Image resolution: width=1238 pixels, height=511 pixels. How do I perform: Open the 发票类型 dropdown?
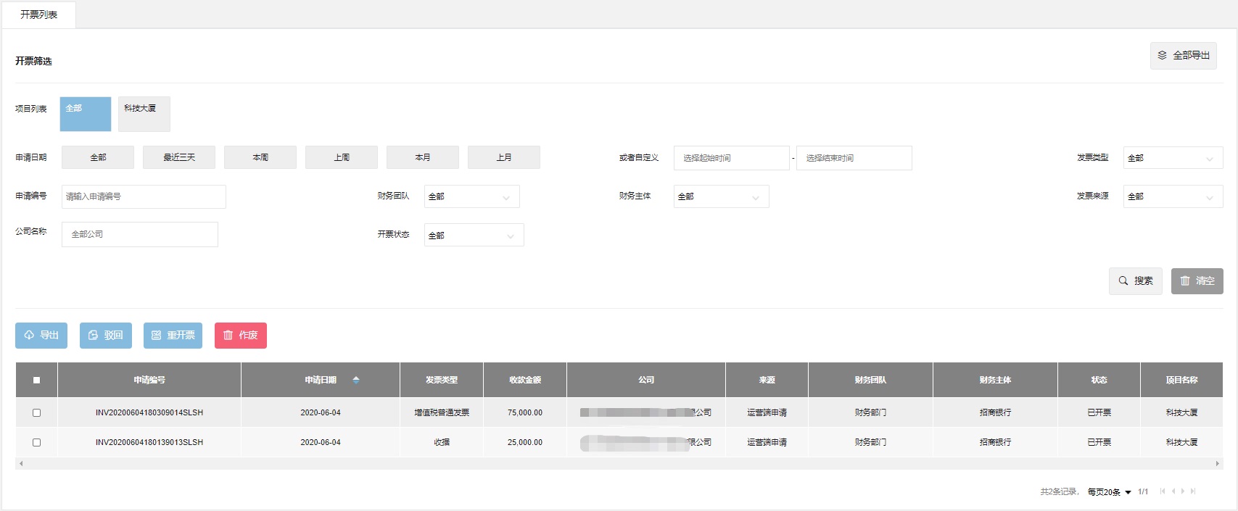coord(1172,158)
